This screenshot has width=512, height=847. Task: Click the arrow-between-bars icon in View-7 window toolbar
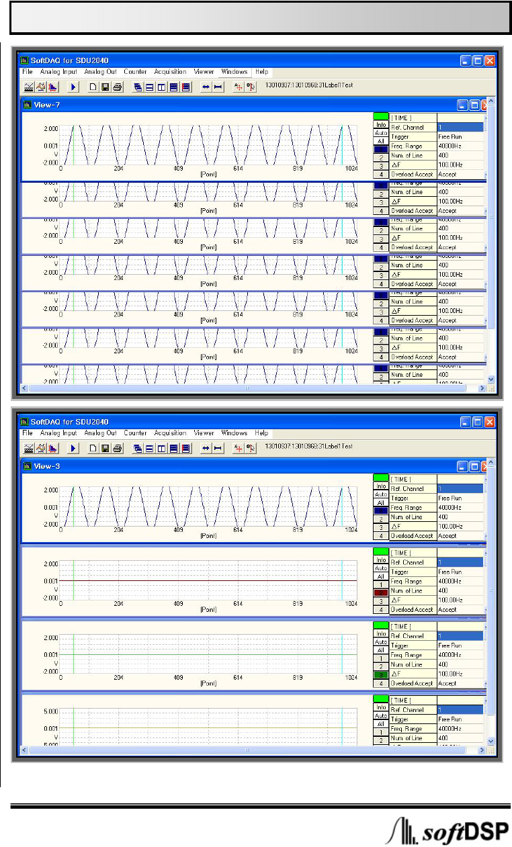pos(218,87)
